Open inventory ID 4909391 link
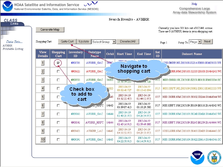This screenshot has height=167, width=223. [x=75, y=140]
